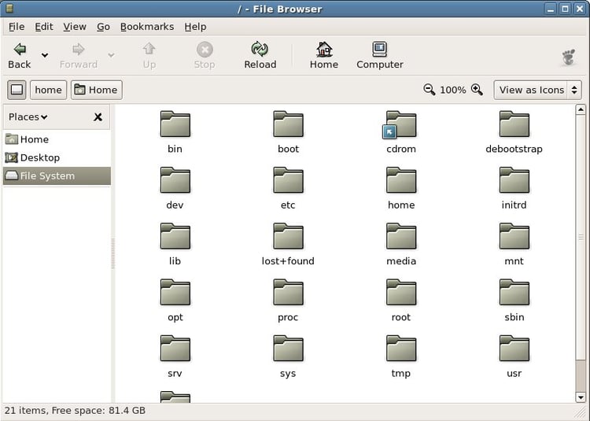Click the 'home' path button
The image size is (590, 421).
pos(48,90)
